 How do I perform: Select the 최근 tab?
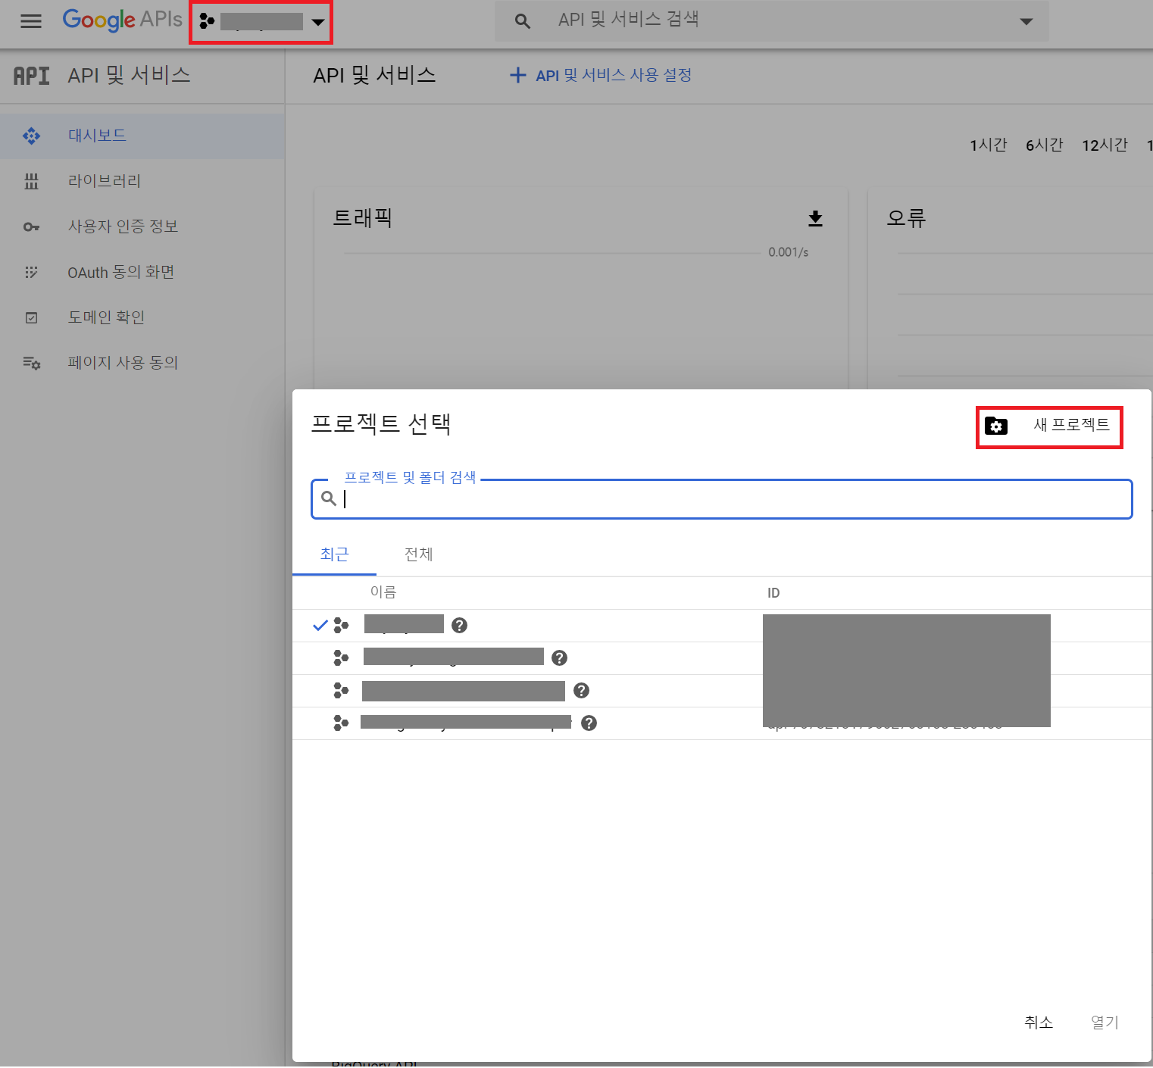334,554
